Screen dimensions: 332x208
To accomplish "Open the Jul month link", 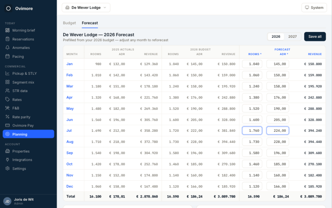I will point(69,131).
